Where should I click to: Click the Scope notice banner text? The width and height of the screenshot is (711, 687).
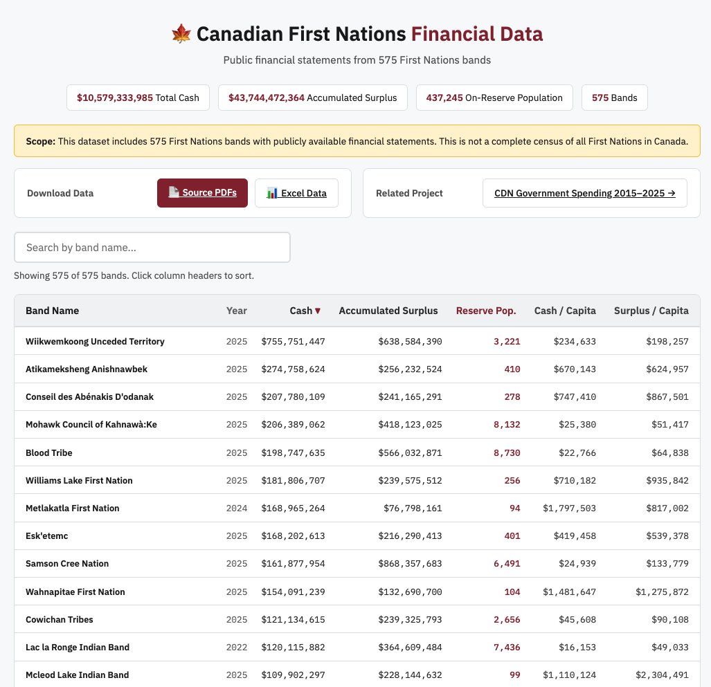coord(357,141)
